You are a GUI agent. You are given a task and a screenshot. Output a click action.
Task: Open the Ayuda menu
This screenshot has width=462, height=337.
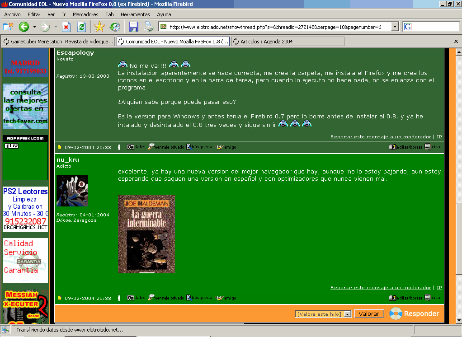164,14
